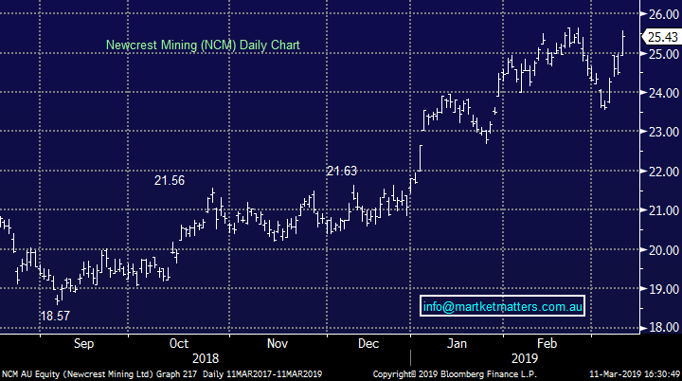Screen dimensions: 682x381
Task: Click the 2018 year label
Action: coord(206,359)
